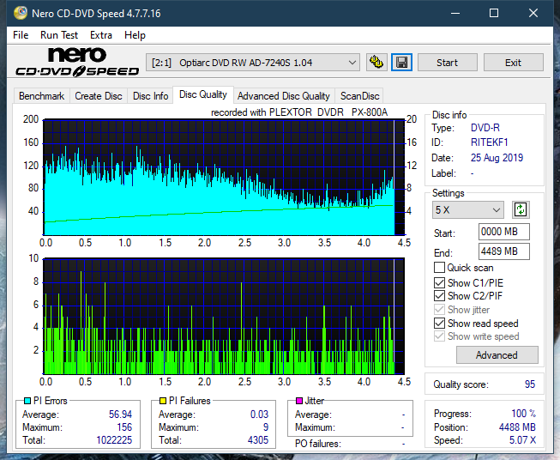This screenshot has width=560, height=460.
Task: Click PI Errors total 1022225
Action: point(114,440)
